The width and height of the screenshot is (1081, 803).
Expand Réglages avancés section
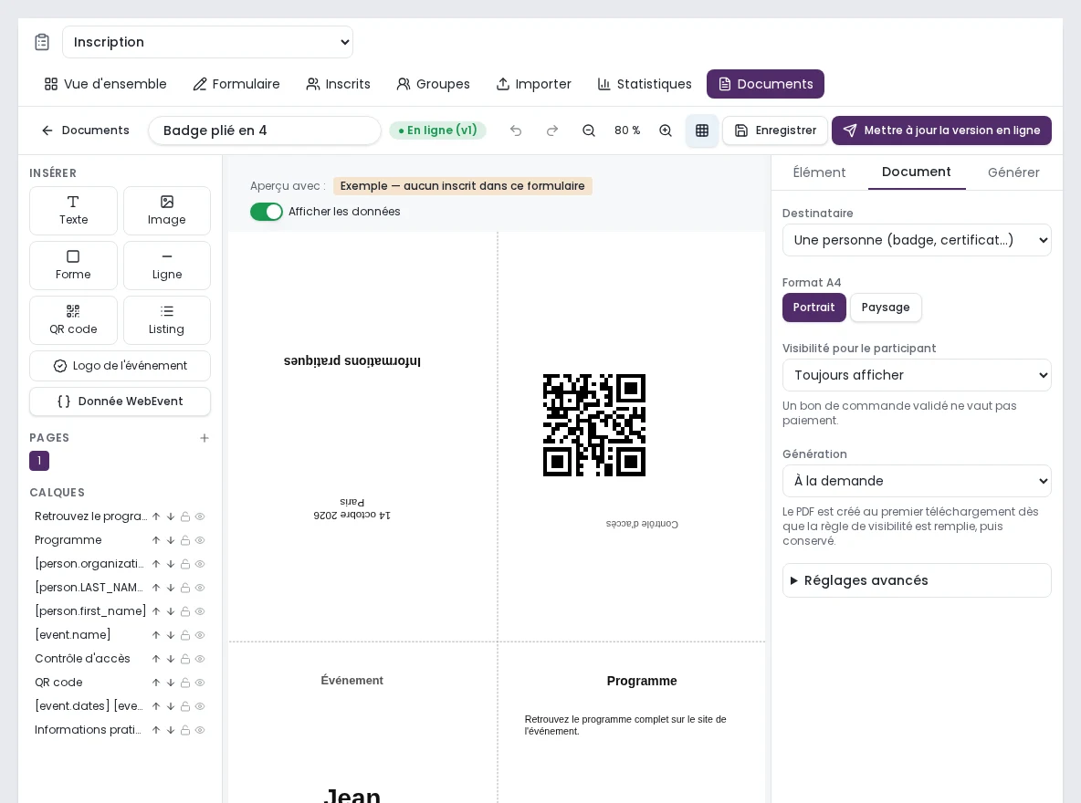(x=917, y=580)
